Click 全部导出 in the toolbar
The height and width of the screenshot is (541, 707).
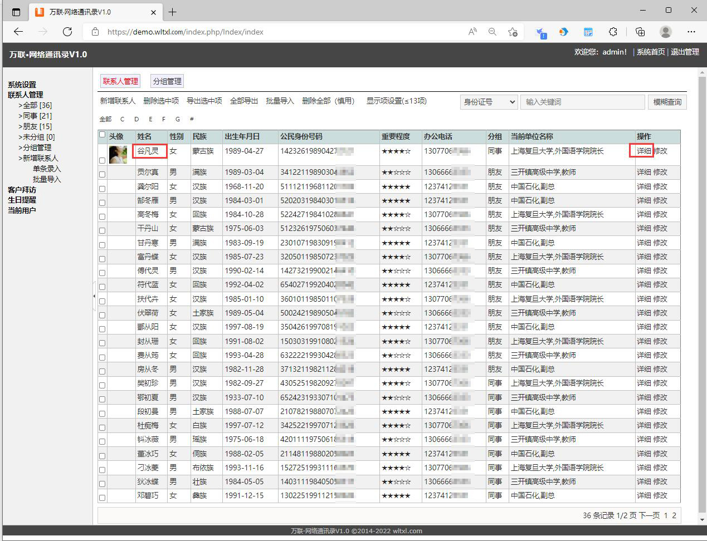point(244,101)
